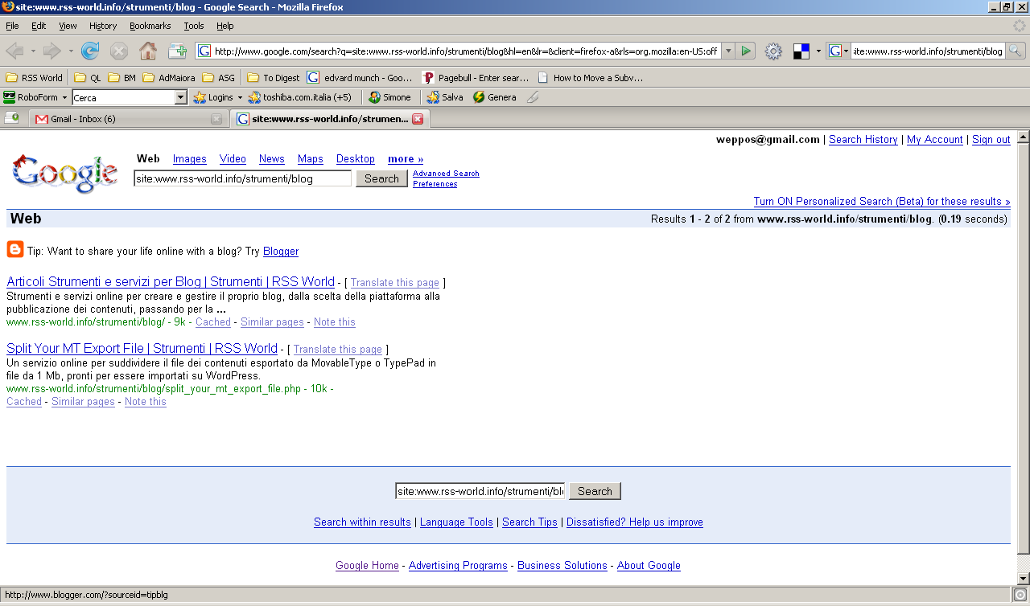
Task: Open the Edit menu
Action: 39,26
